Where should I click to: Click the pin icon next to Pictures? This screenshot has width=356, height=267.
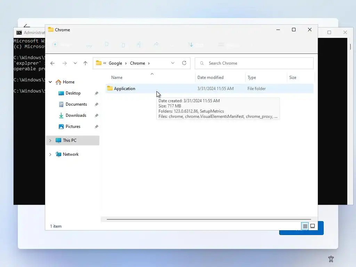pos(97,127)
